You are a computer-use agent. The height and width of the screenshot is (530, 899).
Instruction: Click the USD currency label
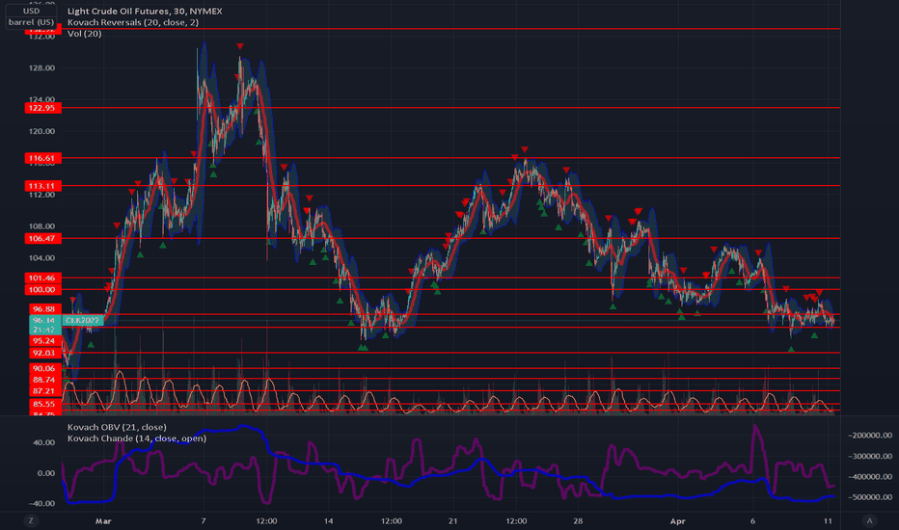[x=31, y=11]
